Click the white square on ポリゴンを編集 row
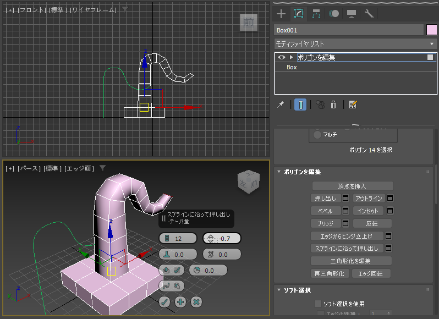The image size is (439, 319). click(x=430, y=57)
